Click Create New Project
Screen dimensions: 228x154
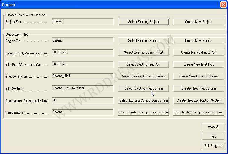pyautogui.click(x=199, y=22)
